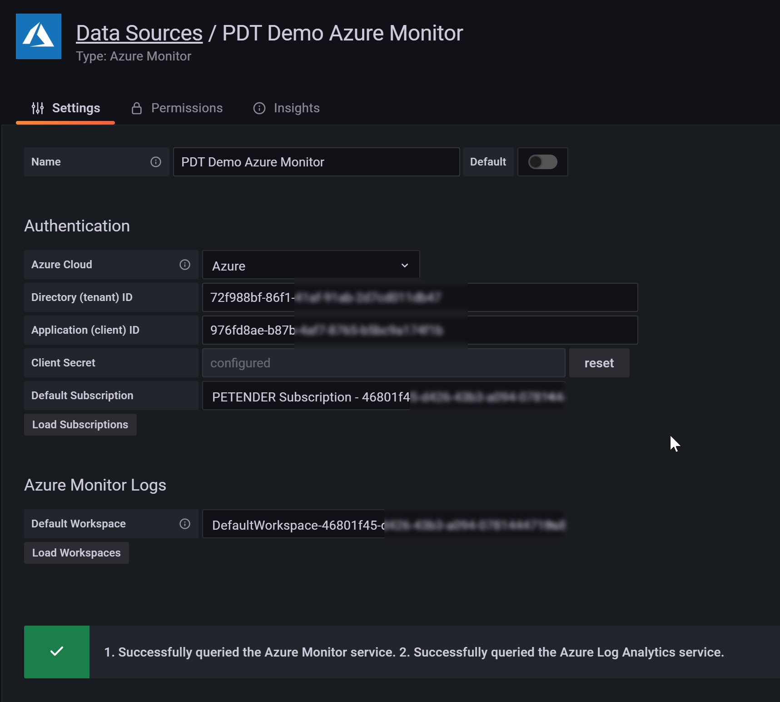This screenshot has height=702, width=780.
Task: Click the configured Client Secret field
Action: pyautogui.click(x=384, y=363)
